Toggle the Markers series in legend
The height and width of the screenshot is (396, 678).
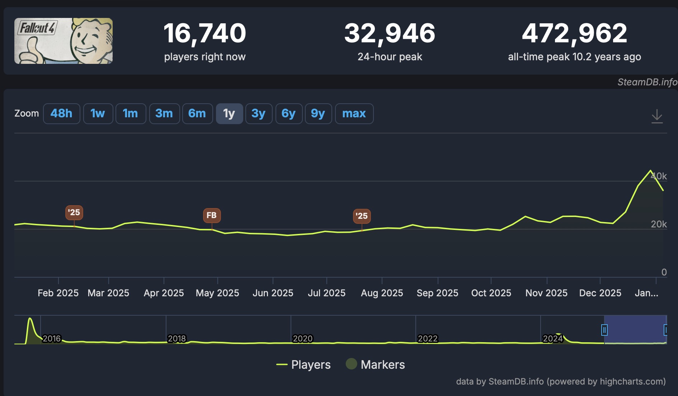376,364
